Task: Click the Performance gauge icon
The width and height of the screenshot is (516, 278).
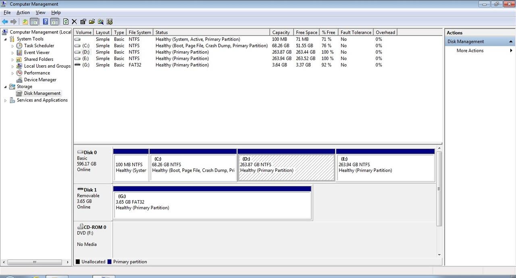Action: click(x=19, y=73)
